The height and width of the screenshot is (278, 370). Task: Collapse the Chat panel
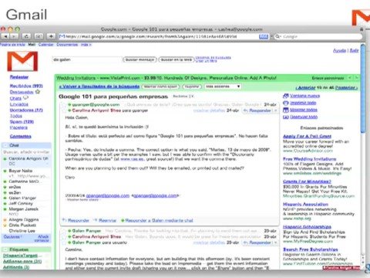tap(5, 145)
